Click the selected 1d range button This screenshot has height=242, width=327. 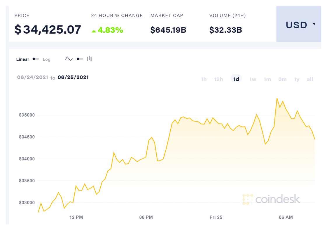coord(236,79)
